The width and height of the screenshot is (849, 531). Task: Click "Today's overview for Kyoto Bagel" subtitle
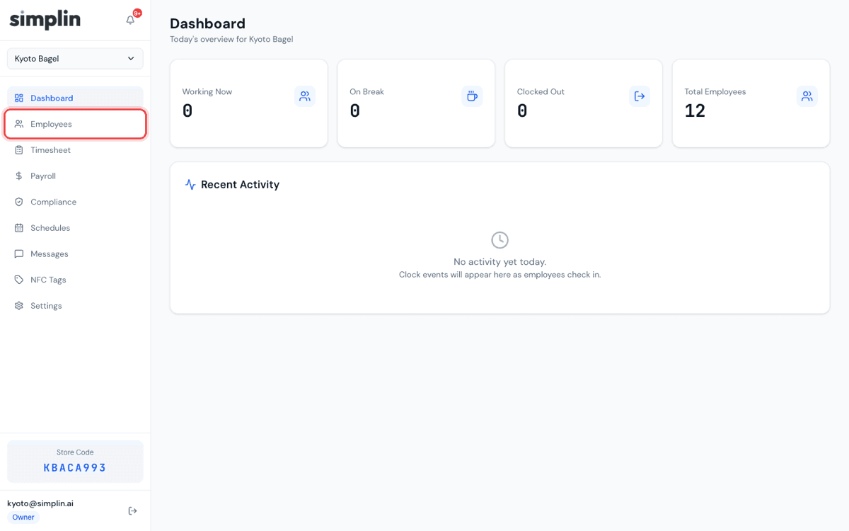231,40
